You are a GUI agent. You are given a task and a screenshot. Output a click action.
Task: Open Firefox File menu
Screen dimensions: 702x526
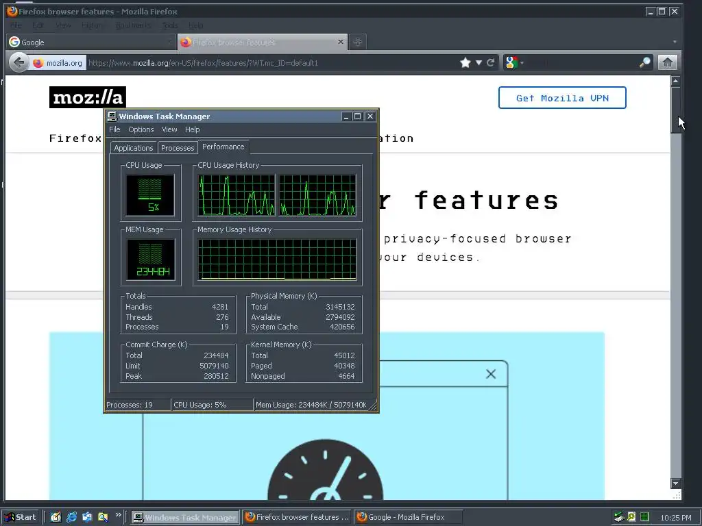16,25
